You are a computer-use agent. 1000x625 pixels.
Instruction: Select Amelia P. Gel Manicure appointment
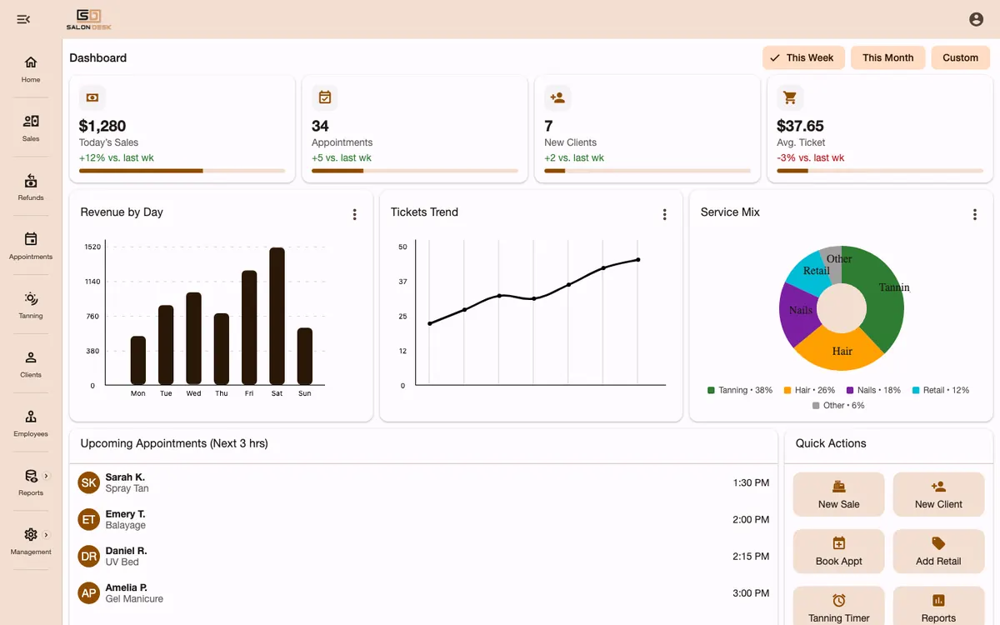coord(423,593)
